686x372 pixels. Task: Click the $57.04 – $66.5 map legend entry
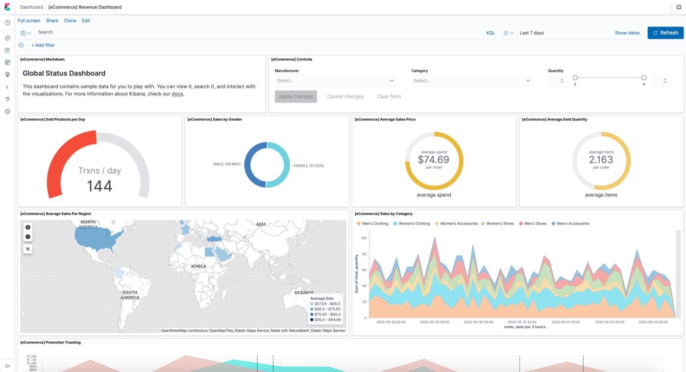pos(326,304)
